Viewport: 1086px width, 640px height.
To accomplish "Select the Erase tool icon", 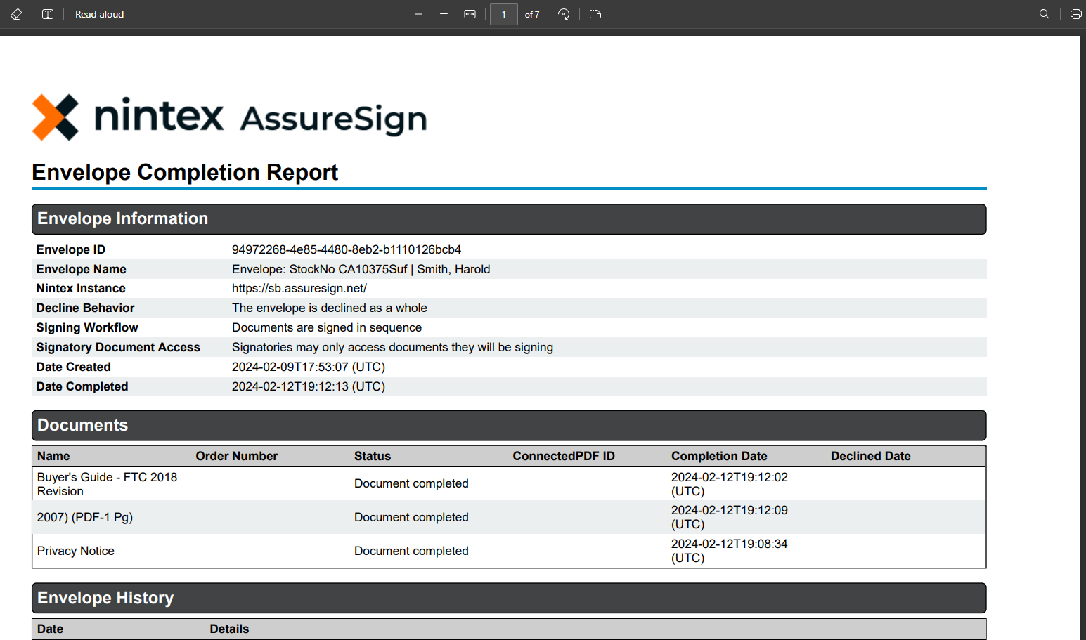I will click(x=16, y=14).
